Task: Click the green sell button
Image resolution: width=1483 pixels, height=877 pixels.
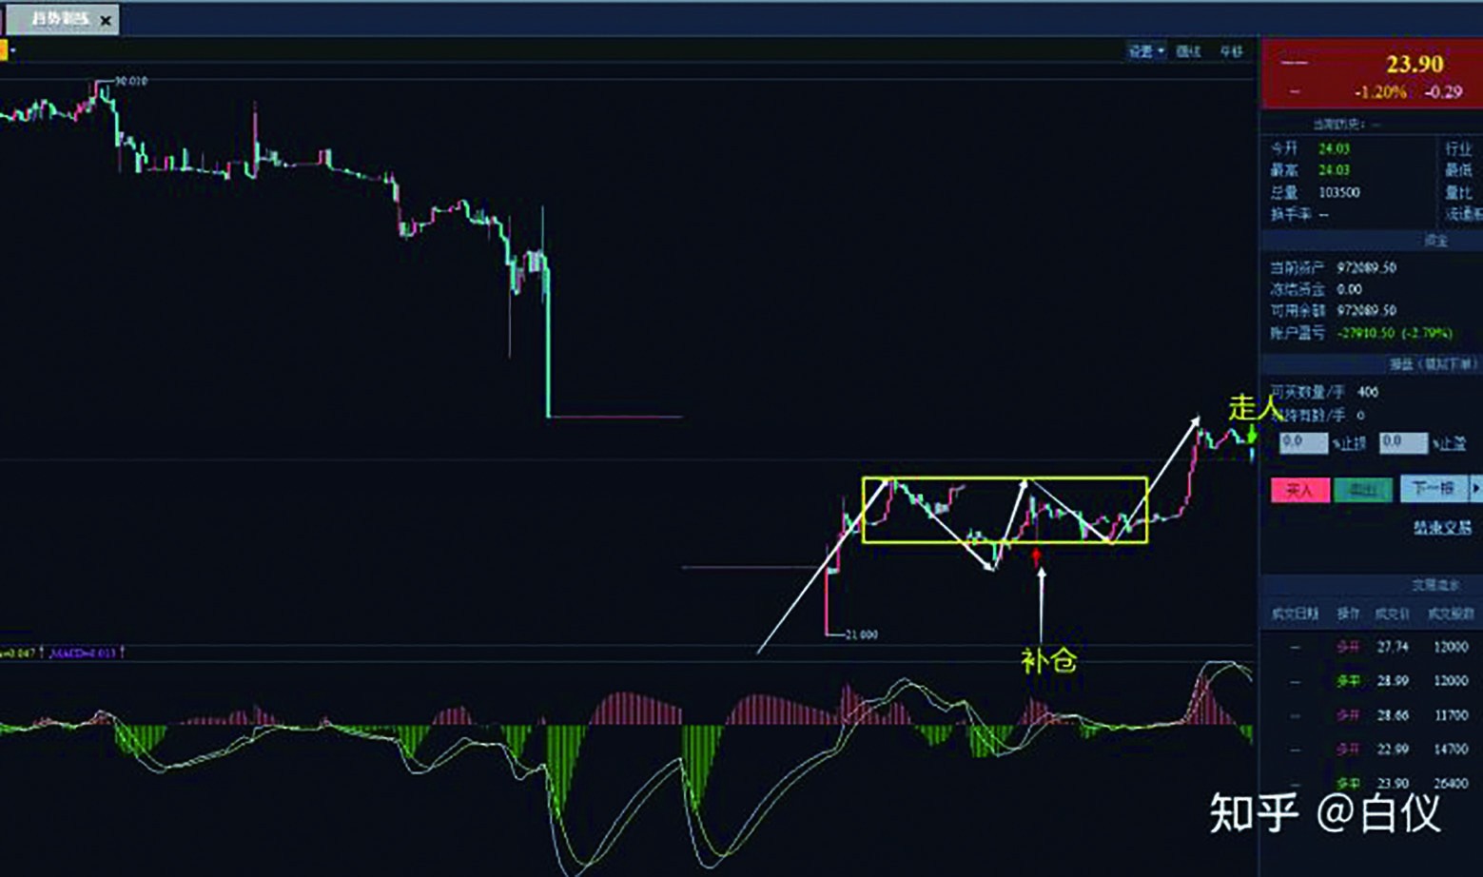Action: pos(1363,490)
